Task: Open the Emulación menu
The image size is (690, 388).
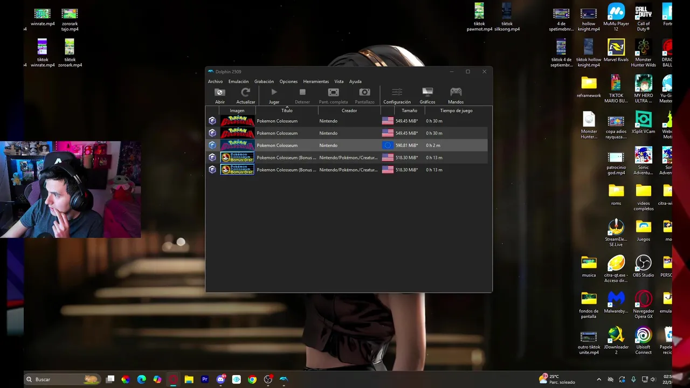Action: pos(238,81)
